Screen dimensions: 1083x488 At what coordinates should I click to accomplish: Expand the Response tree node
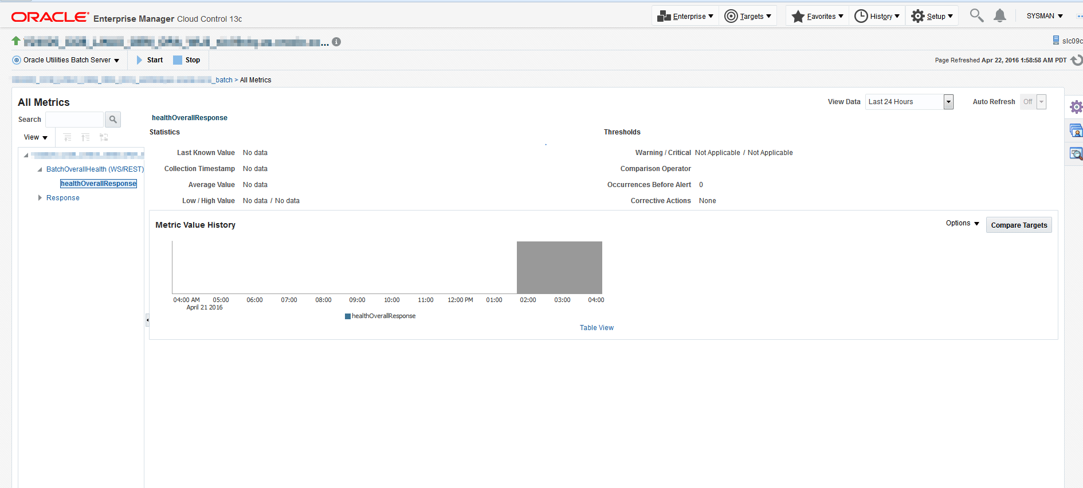(40, 198)
